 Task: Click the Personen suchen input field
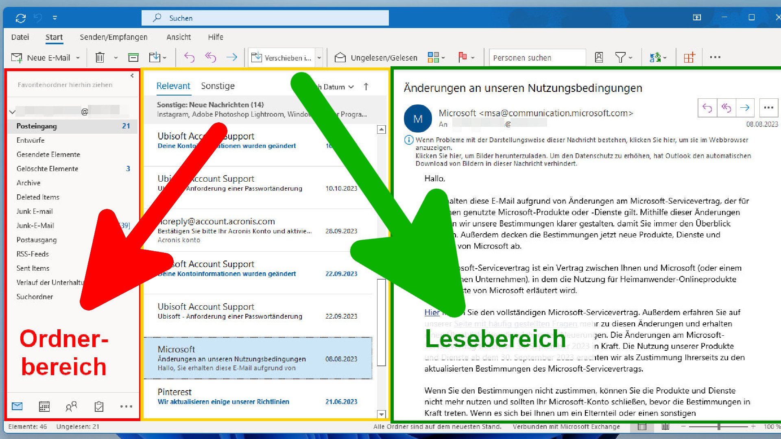pos(536,58)
